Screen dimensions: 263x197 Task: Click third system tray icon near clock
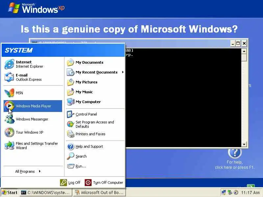236,192
